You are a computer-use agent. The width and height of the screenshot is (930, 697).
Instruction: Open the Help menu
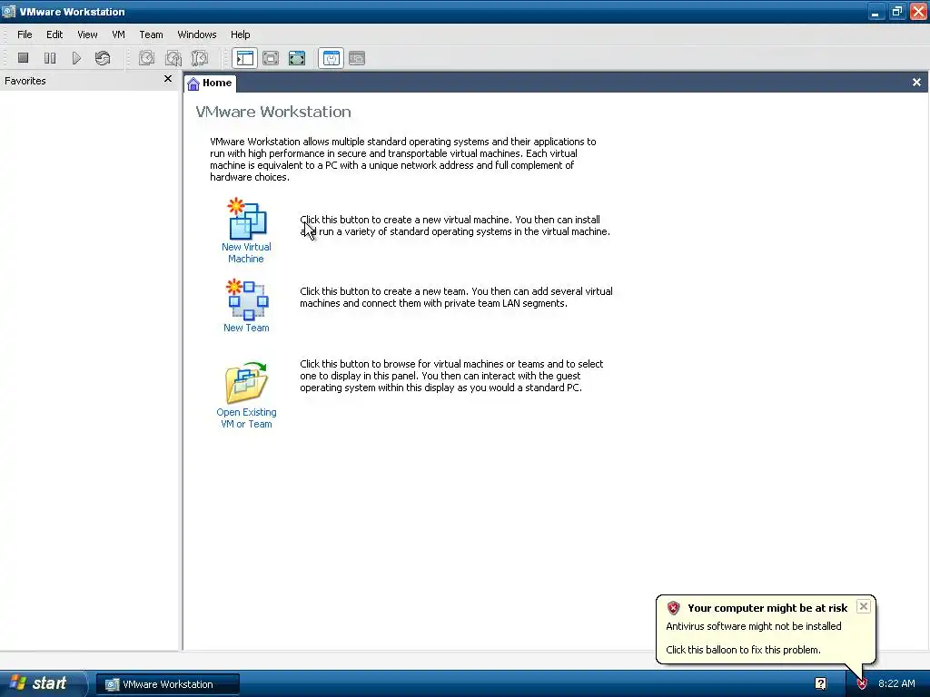(240, 34)
